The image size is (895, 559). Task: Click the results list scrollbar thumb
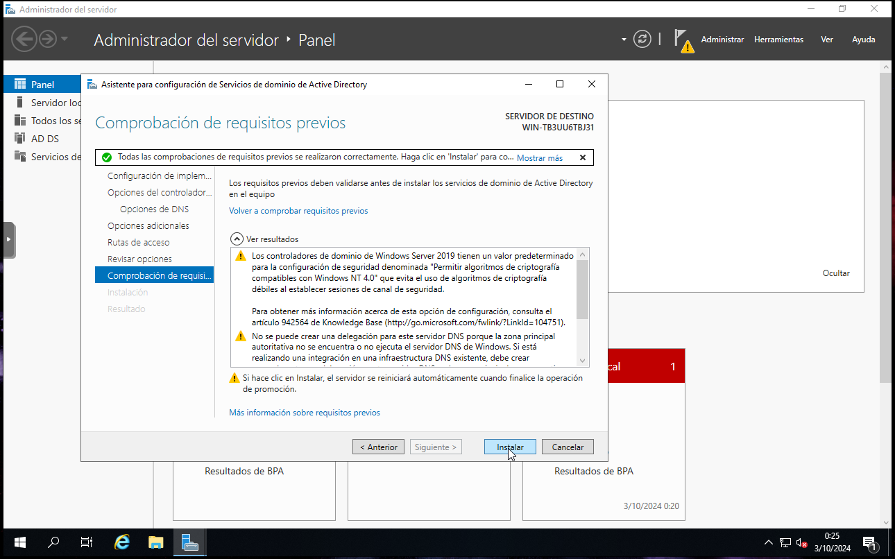click(x=582, y=289)
